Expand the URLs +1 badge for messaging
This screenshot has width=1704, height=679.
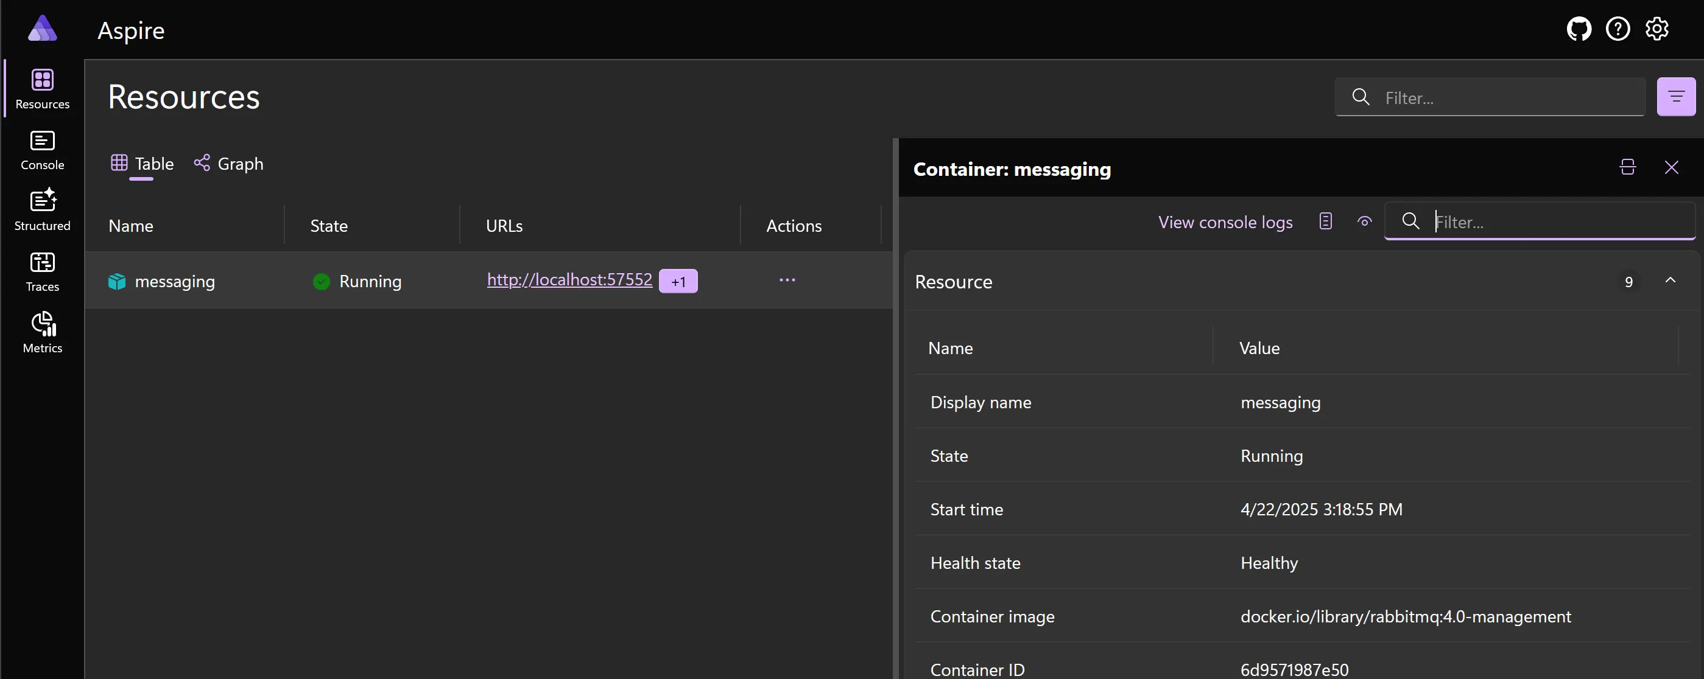click(678, 280)
